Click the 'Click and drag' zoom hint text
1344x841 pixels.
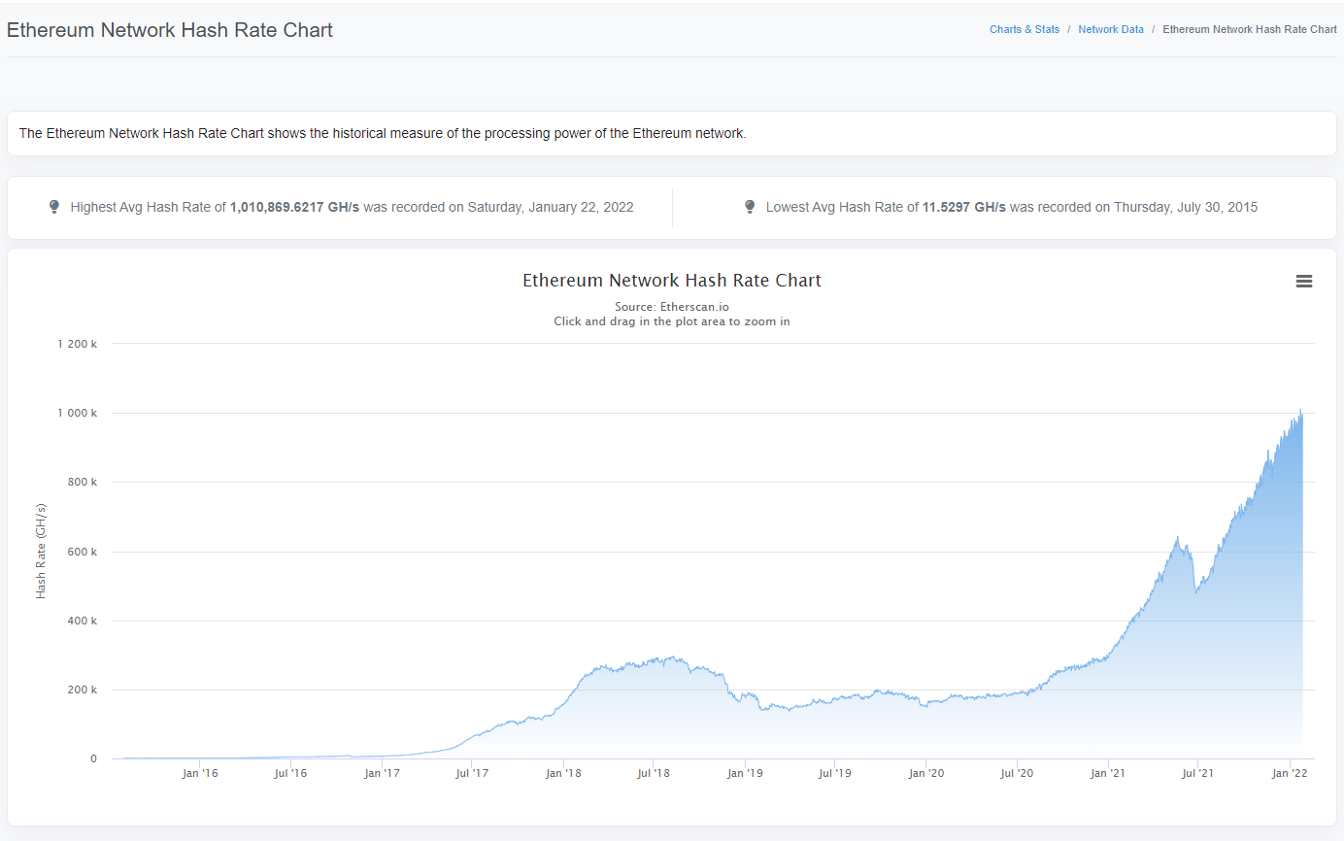coord(671,321)
